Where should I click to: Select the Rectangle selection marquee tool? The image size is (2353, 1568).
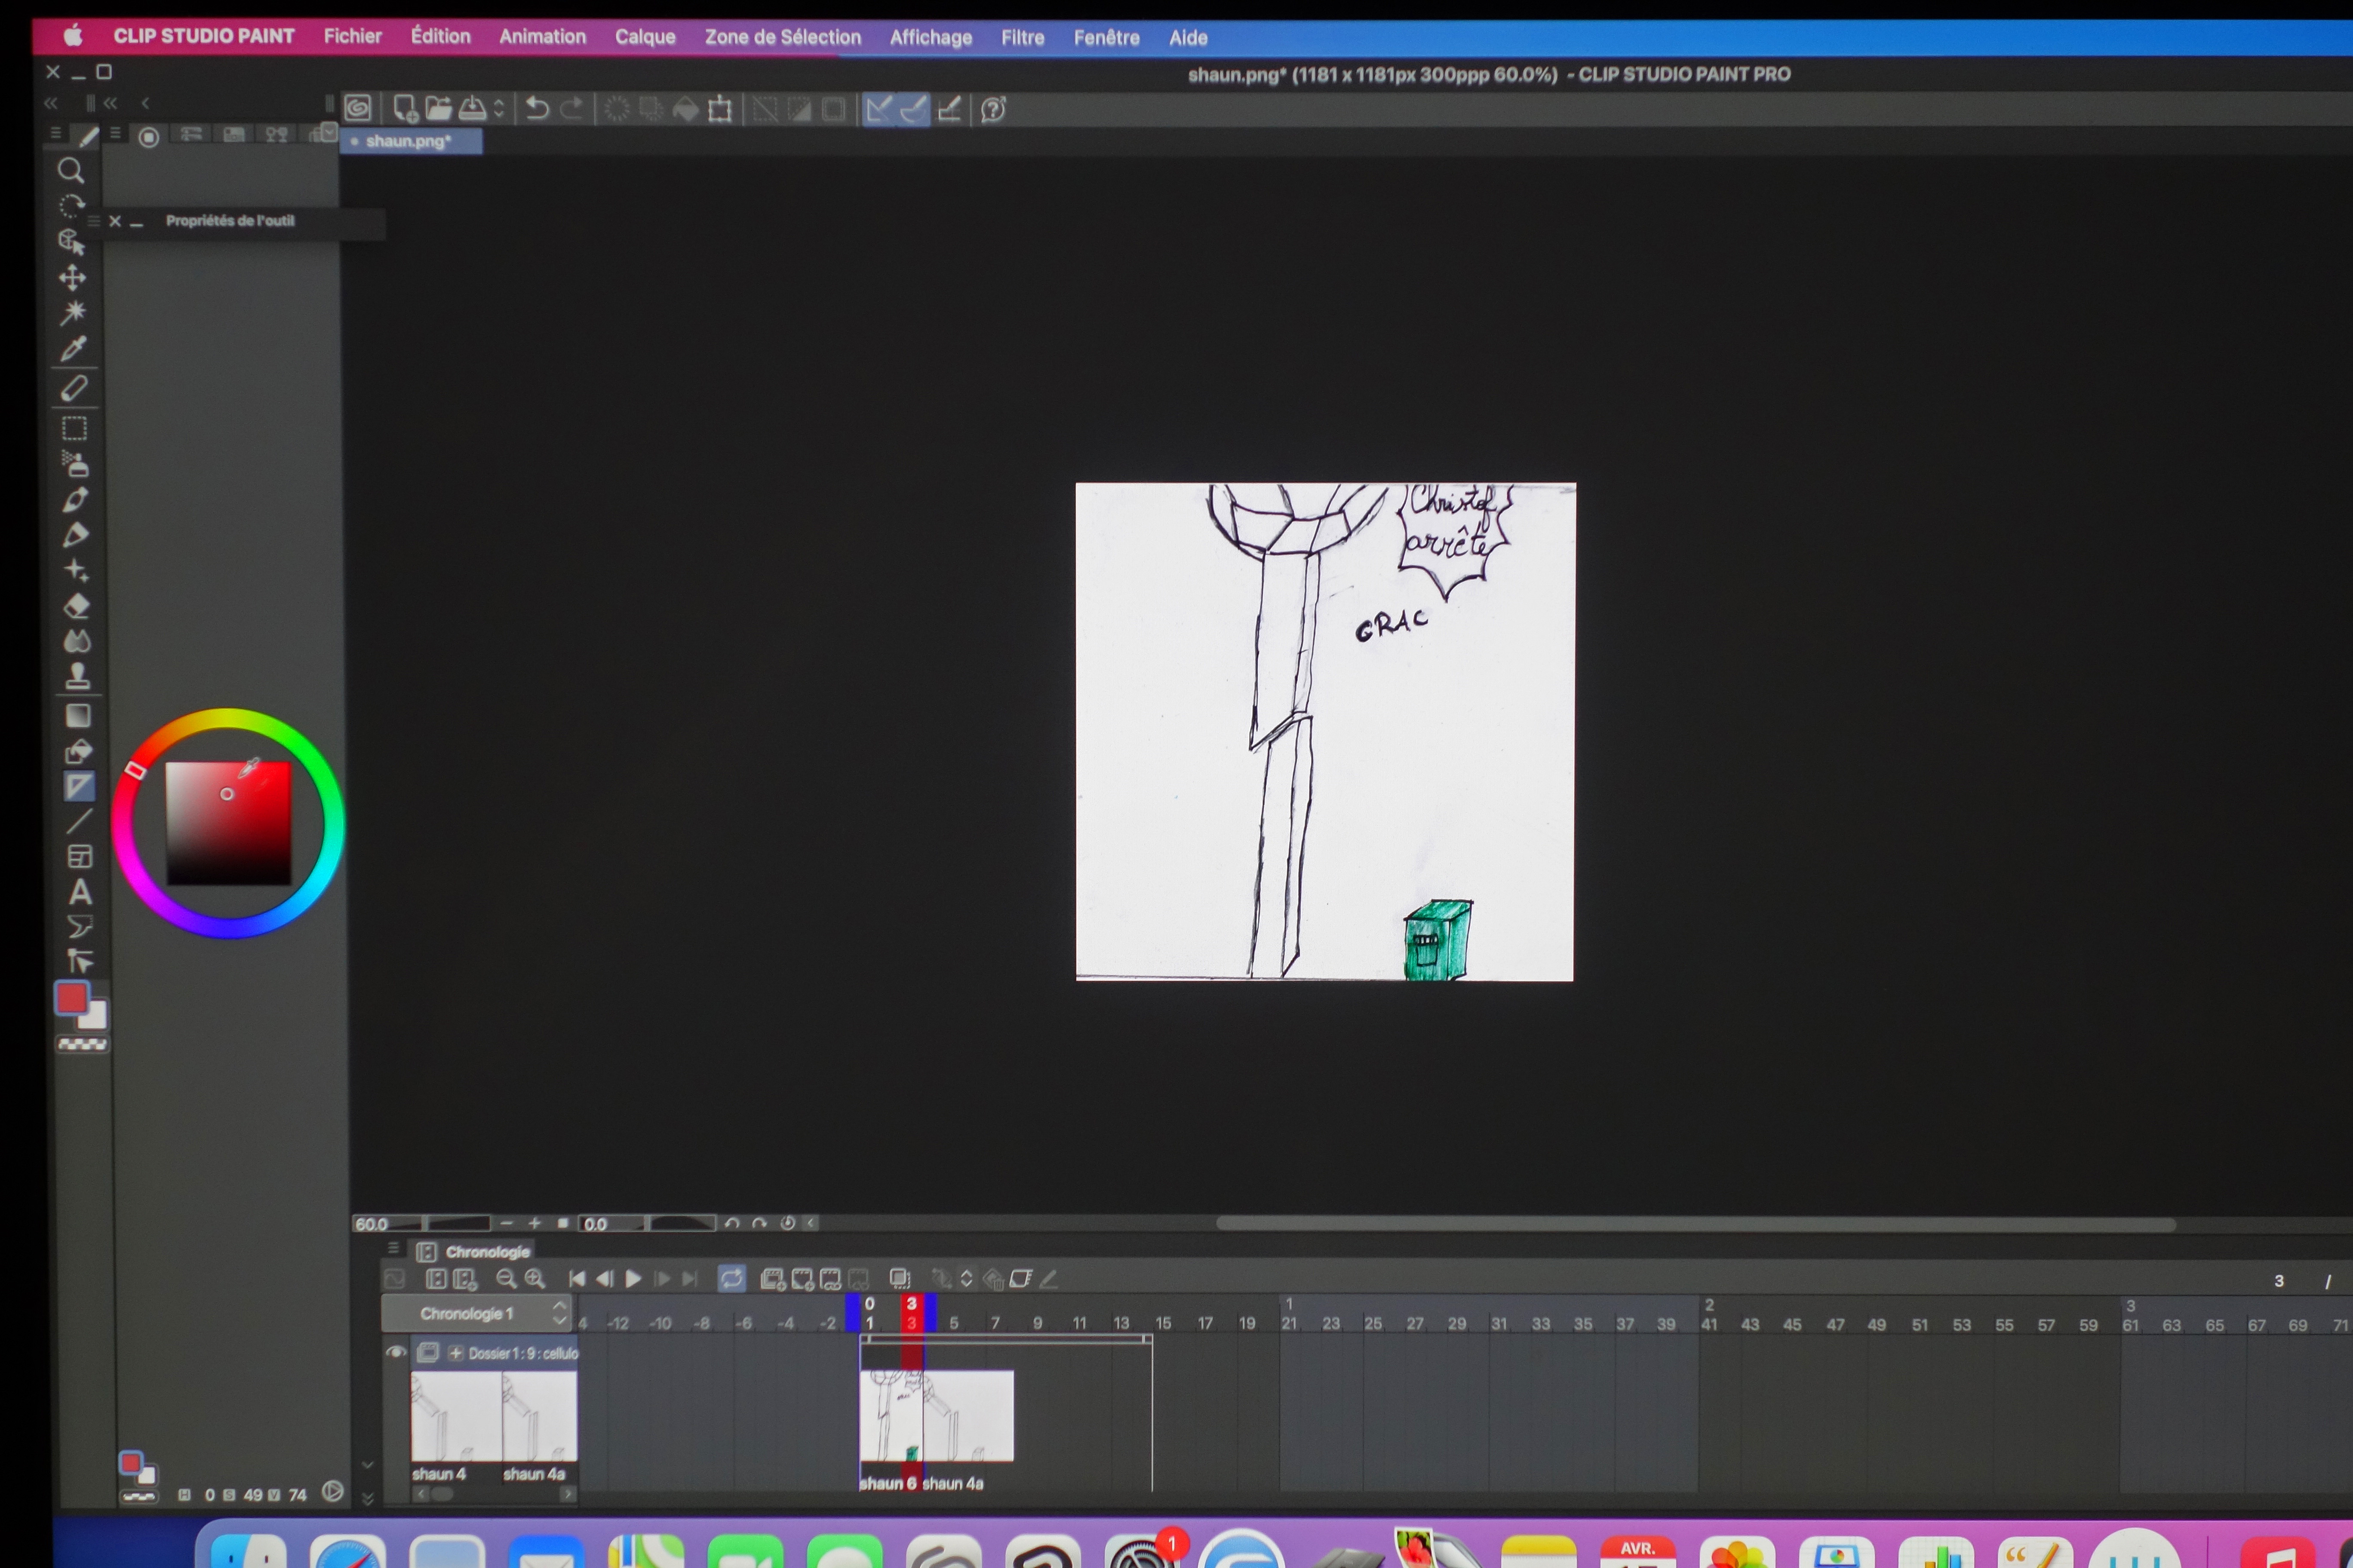(74, 429)
